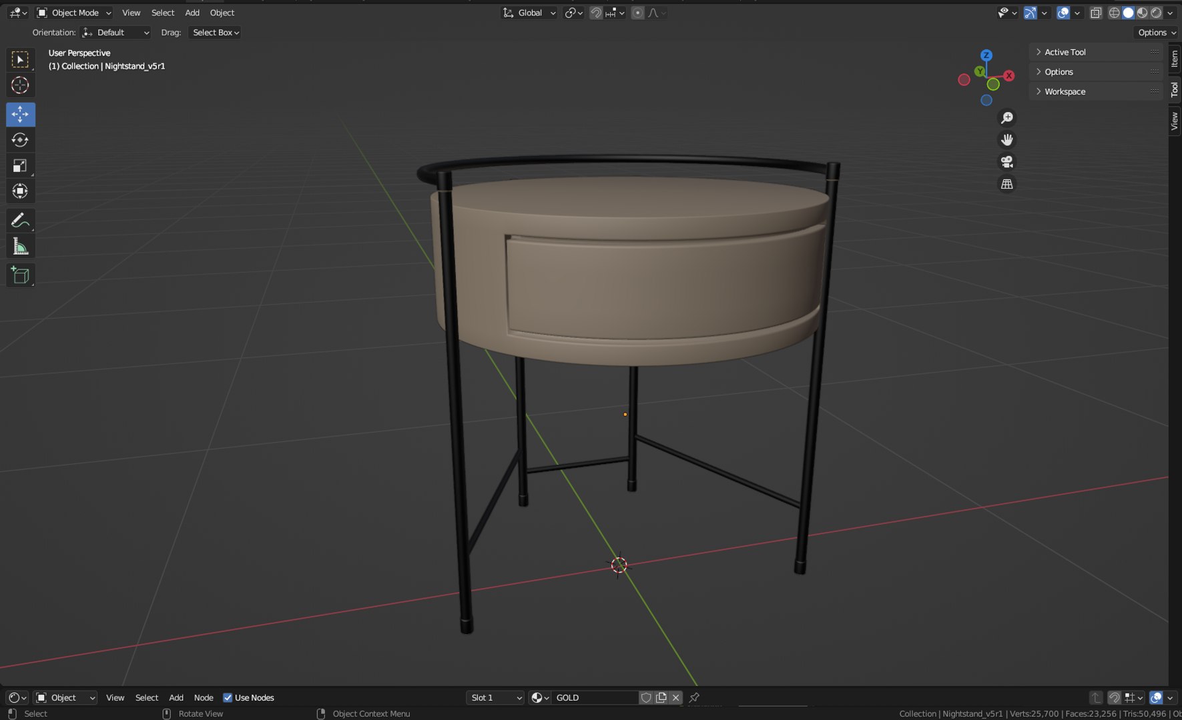Open the object types visibility dropdown
The image size is (1182, 720).
coord(1007,13)
